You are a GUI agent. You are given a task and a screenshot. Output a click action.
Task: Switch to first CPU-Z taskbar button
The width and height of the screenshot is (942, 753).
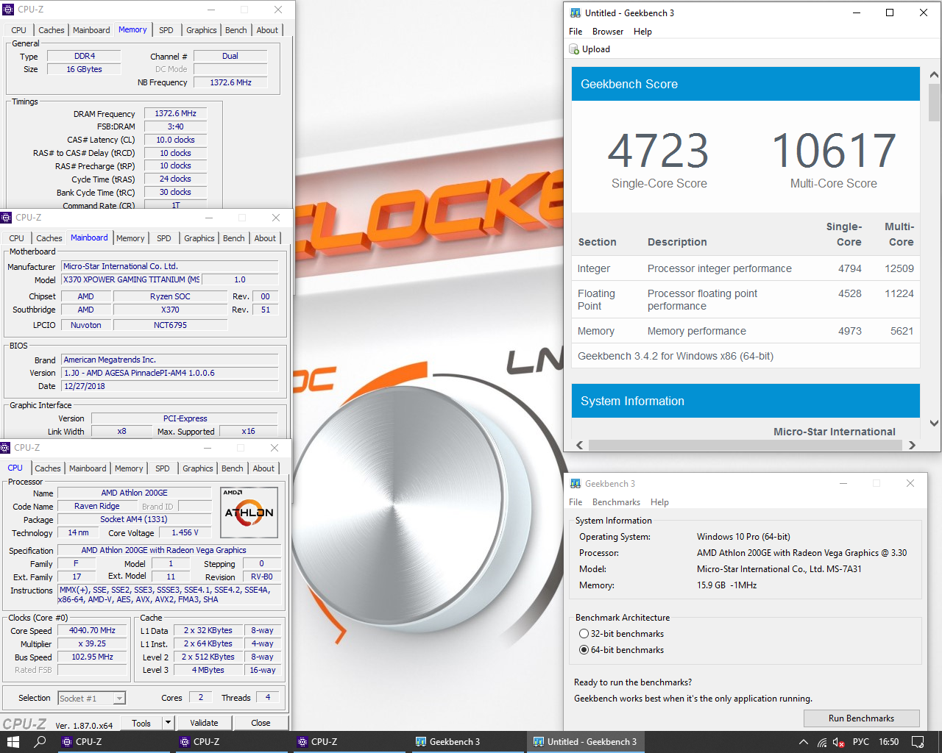pos(113,742)
